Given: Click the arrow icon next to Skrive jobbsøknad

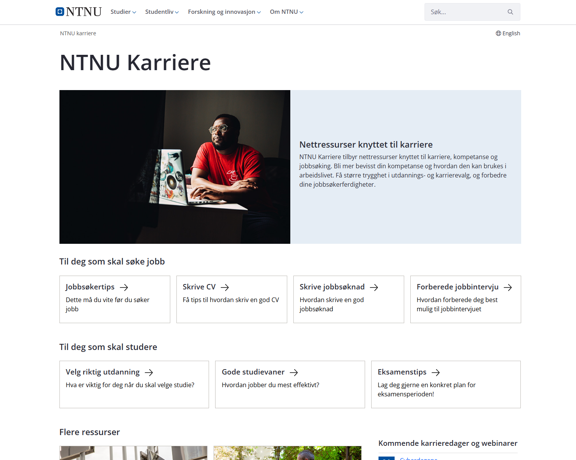Looking at the screenshot, I should pyautogui.click(x=374, y=287).
